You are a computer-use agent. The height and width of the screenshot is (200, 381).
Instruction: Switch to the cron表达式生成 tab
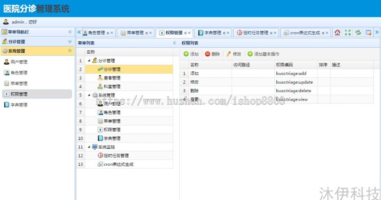pyautogui.click(x=305, y=33)
